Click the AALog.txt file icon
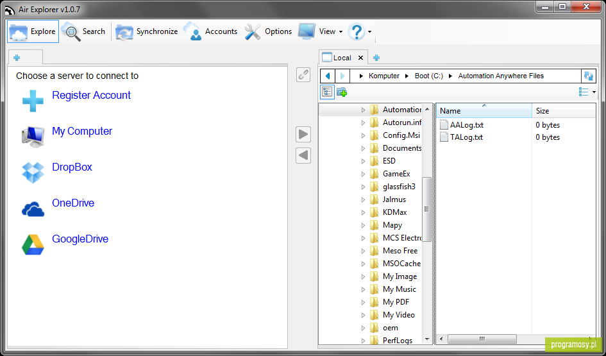Viewport: 606px width, 356px height. coord(444,125)
